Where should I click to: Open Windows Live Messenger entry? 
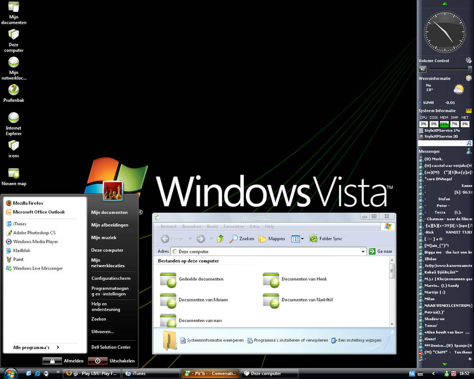[x=34, y=268]
